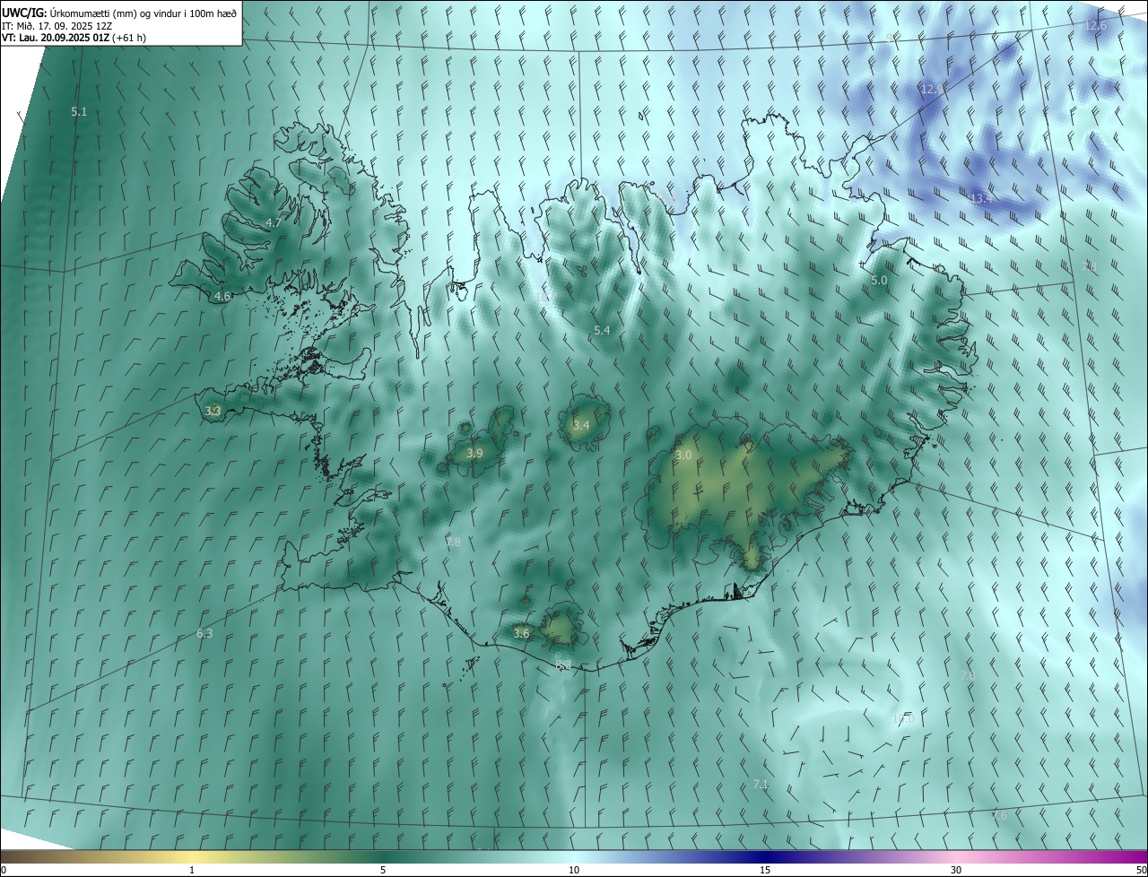Click the 8.3 value on the south coastline
The height and width of the screenshot is (877, 1148).
click(x=563, y=664)
